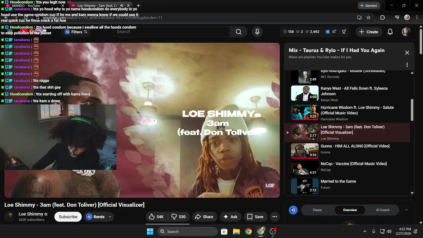Close the MANDO - YouTube tab
The height and width of the screenshot is (238, 423).
click(x=63, y=6)
